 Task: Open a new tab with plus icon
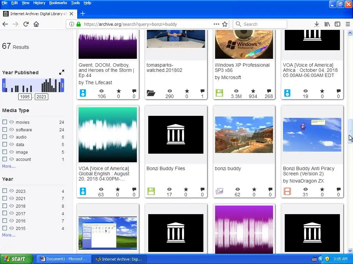[83, 13]
